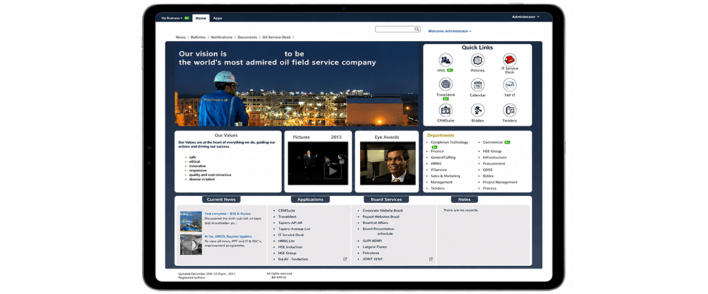Screen dimensions: 708x294
Task: Select the Board Services section header
Action: click(x=386, y=199)
